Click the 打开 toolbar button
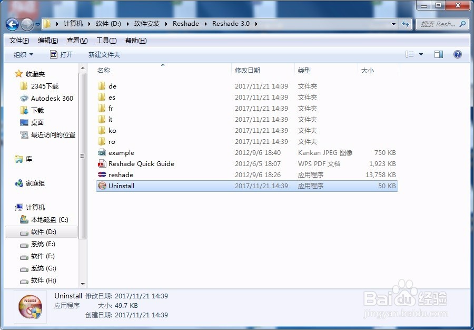The width and height of the screenshot is (474, 330). click(x=62, y=55)
